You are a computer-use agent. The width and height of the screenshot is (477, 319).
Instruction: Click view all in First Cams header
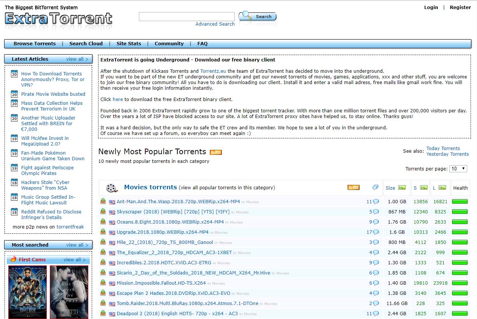pyautogui.click(x=74, y=259)
